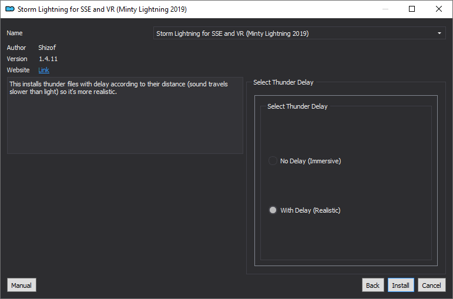This screenshot has height=299, width=453.
Task: Open the Website Link
Action: click(x=43, y=70)
